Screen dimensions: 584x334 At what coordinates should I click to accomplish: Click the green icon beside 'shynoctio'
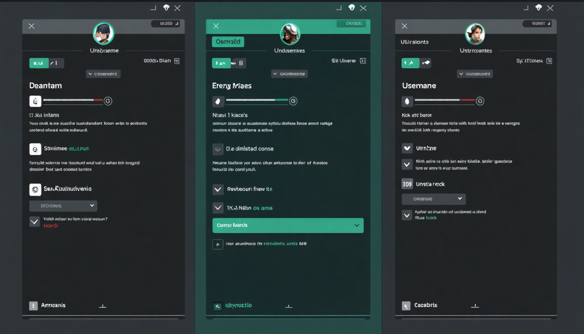217,306
